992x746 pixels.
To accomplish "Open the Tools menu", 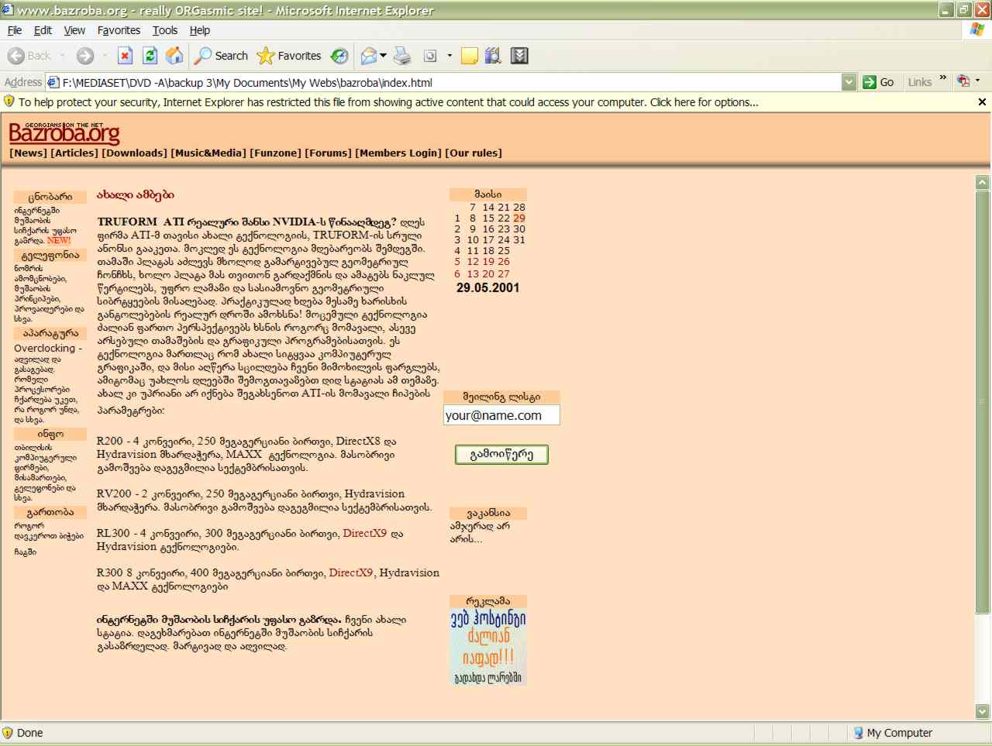I will 165,30.
